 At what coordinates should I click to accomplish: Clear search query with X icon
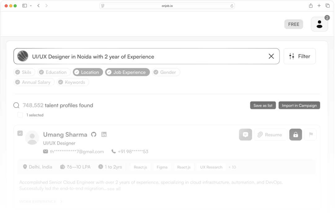pyautogui.click(x=271, y=56)
